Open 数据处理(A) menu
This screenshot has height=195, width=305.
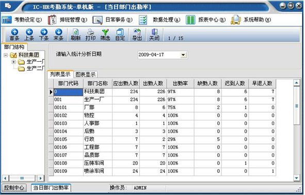pos(159,20)
